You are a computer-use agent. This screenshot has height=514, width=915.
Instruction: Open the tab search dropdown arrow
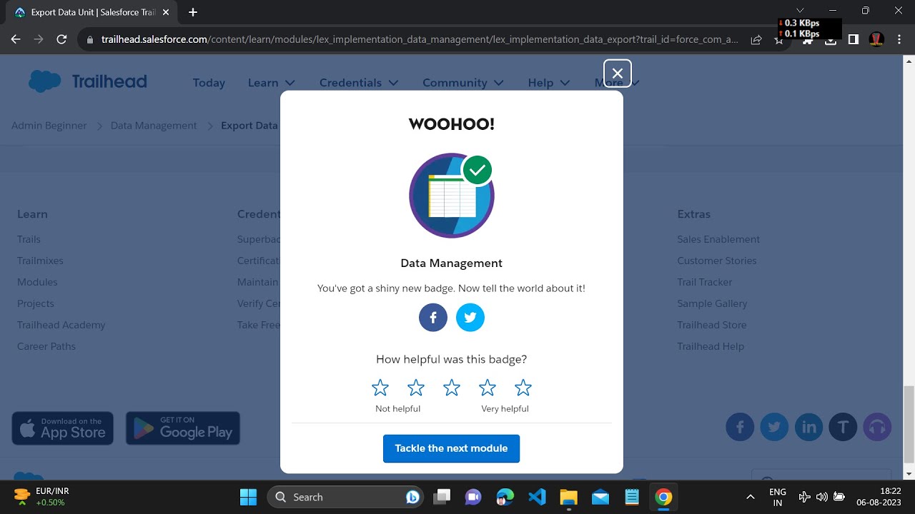click(x=800, y=10)
